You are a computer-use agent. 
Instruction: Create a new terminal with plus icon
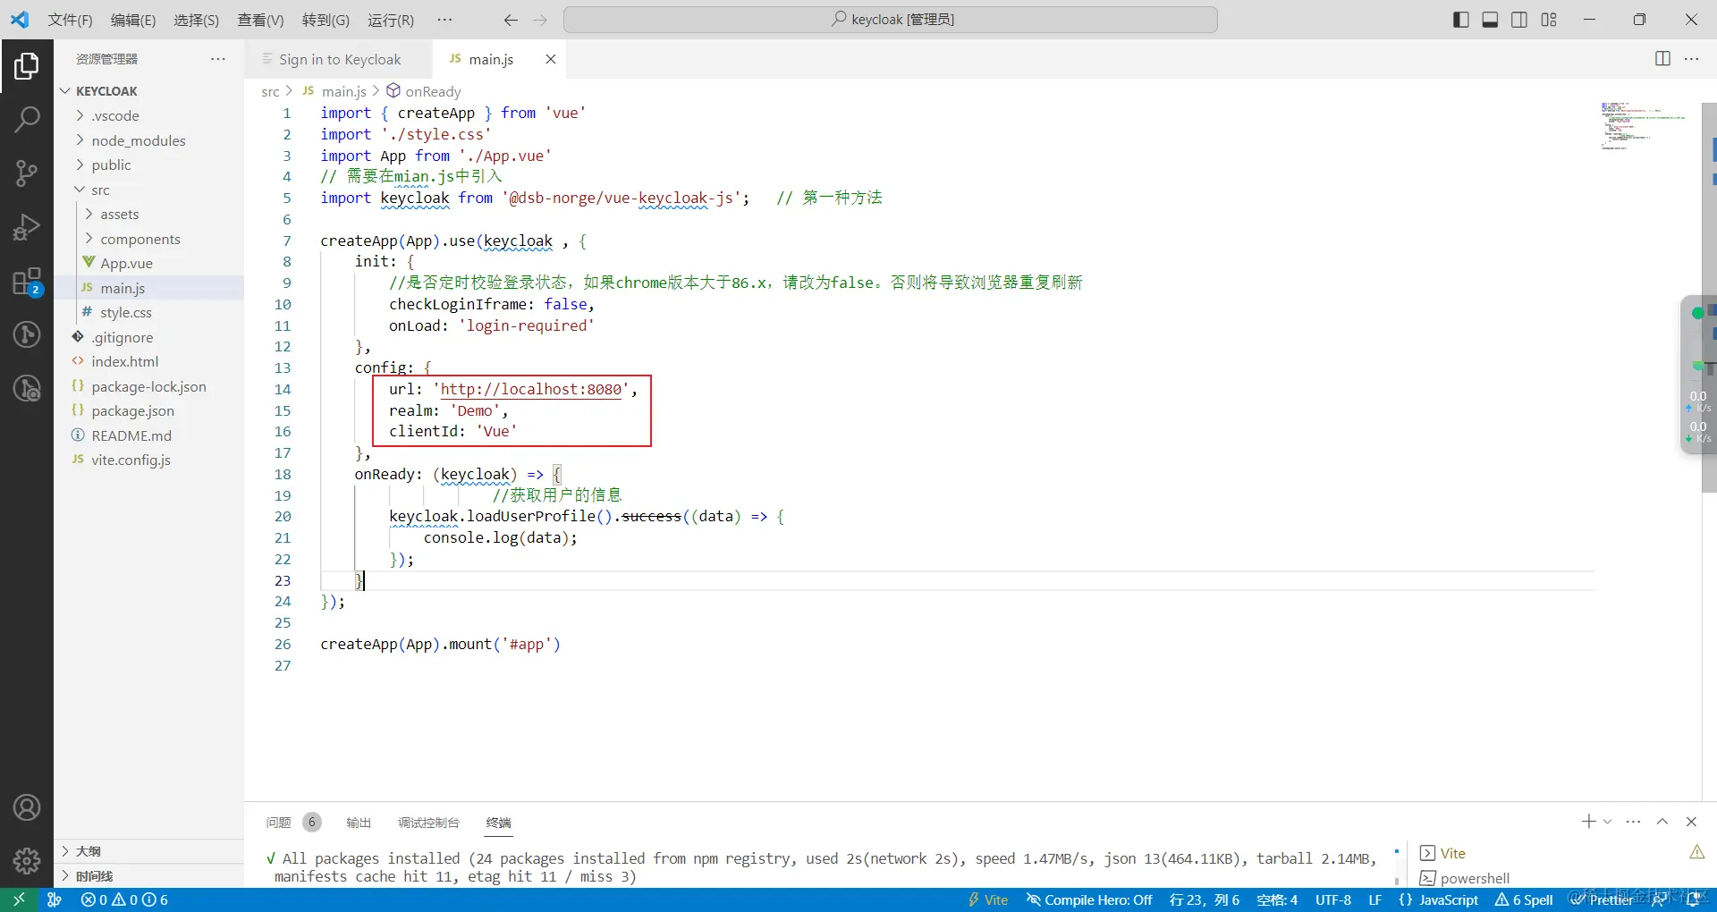coord(1588,822)
